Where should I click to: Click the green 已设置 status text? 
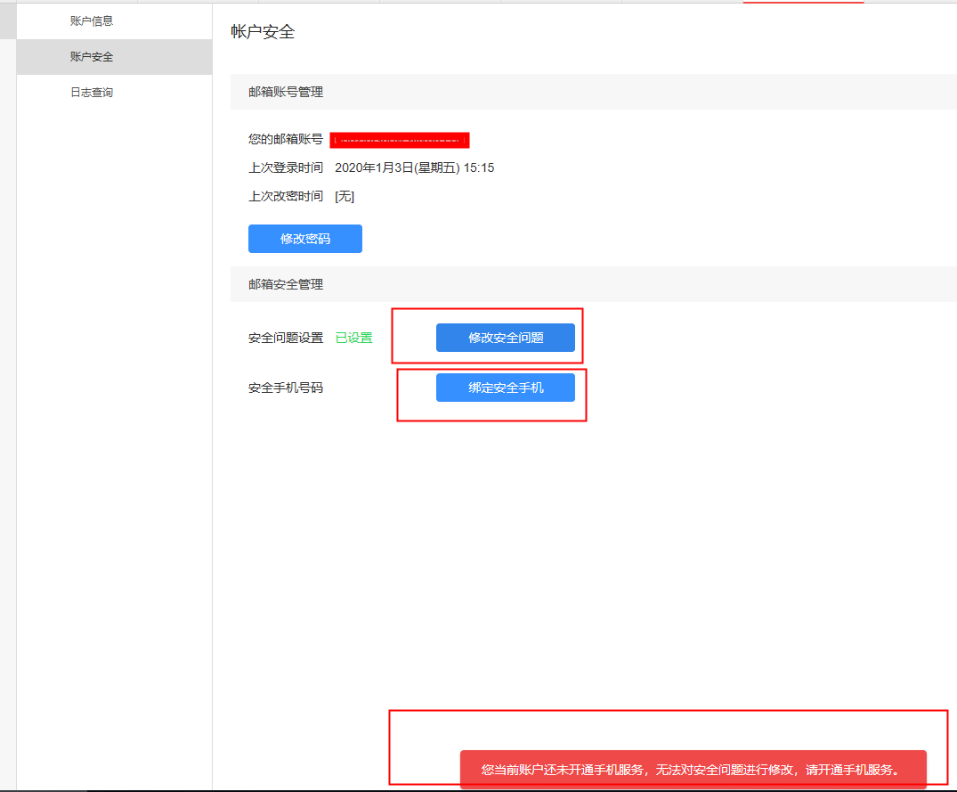click(353, 339)
